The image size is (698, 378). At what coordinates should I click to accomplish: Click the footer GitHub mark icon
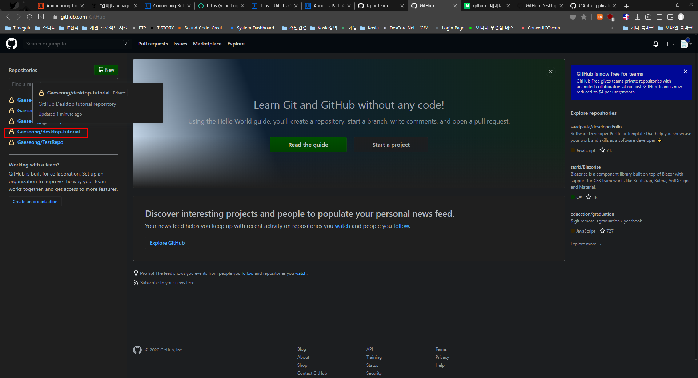(137, 350)
